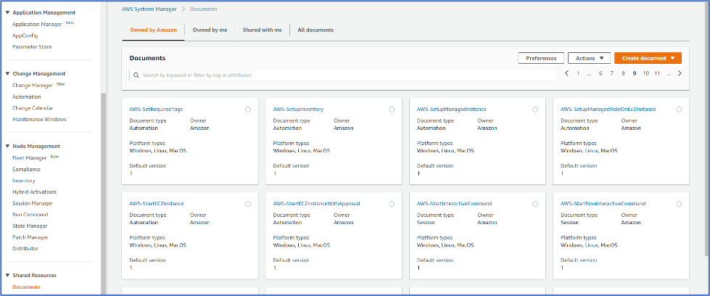Select AWS-StartEC2Instance document radio button
This screenshot has height=296, width=710.
[248, 204]
